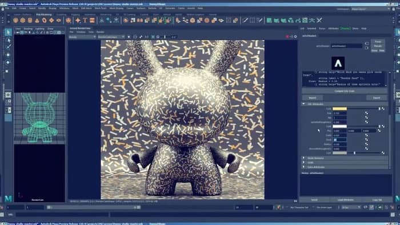Open the No Character Set dropdown

point(299,207)
